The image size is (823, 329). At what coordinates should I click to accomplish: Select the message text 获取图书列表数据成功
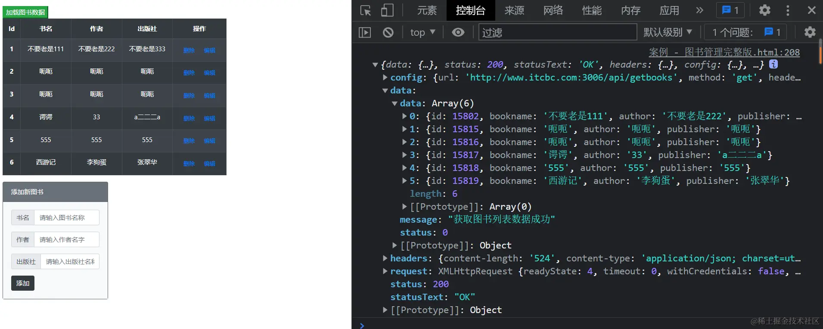pos(502,220)
